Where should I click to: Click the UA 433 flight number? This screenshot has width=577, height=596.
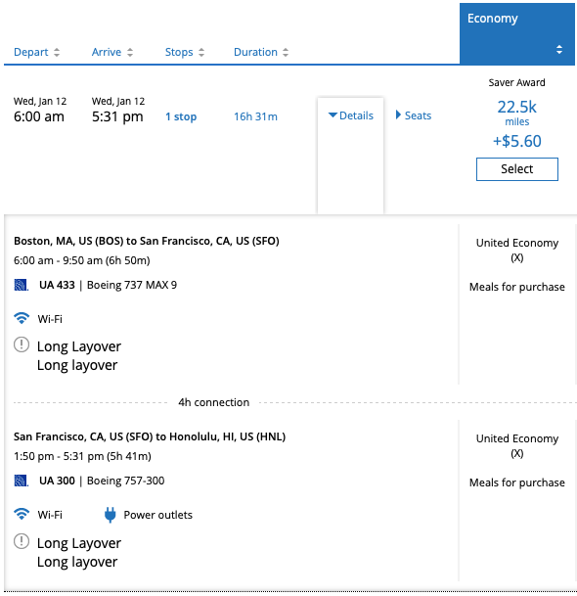tap(57, 285)
